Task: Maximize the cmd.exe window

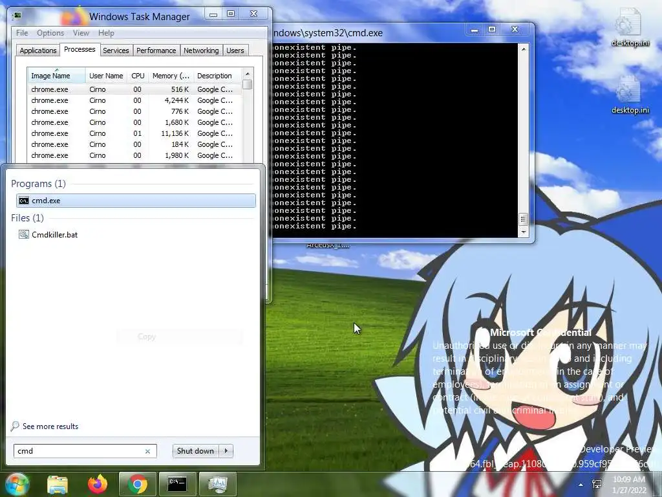Action: [492, 30]
